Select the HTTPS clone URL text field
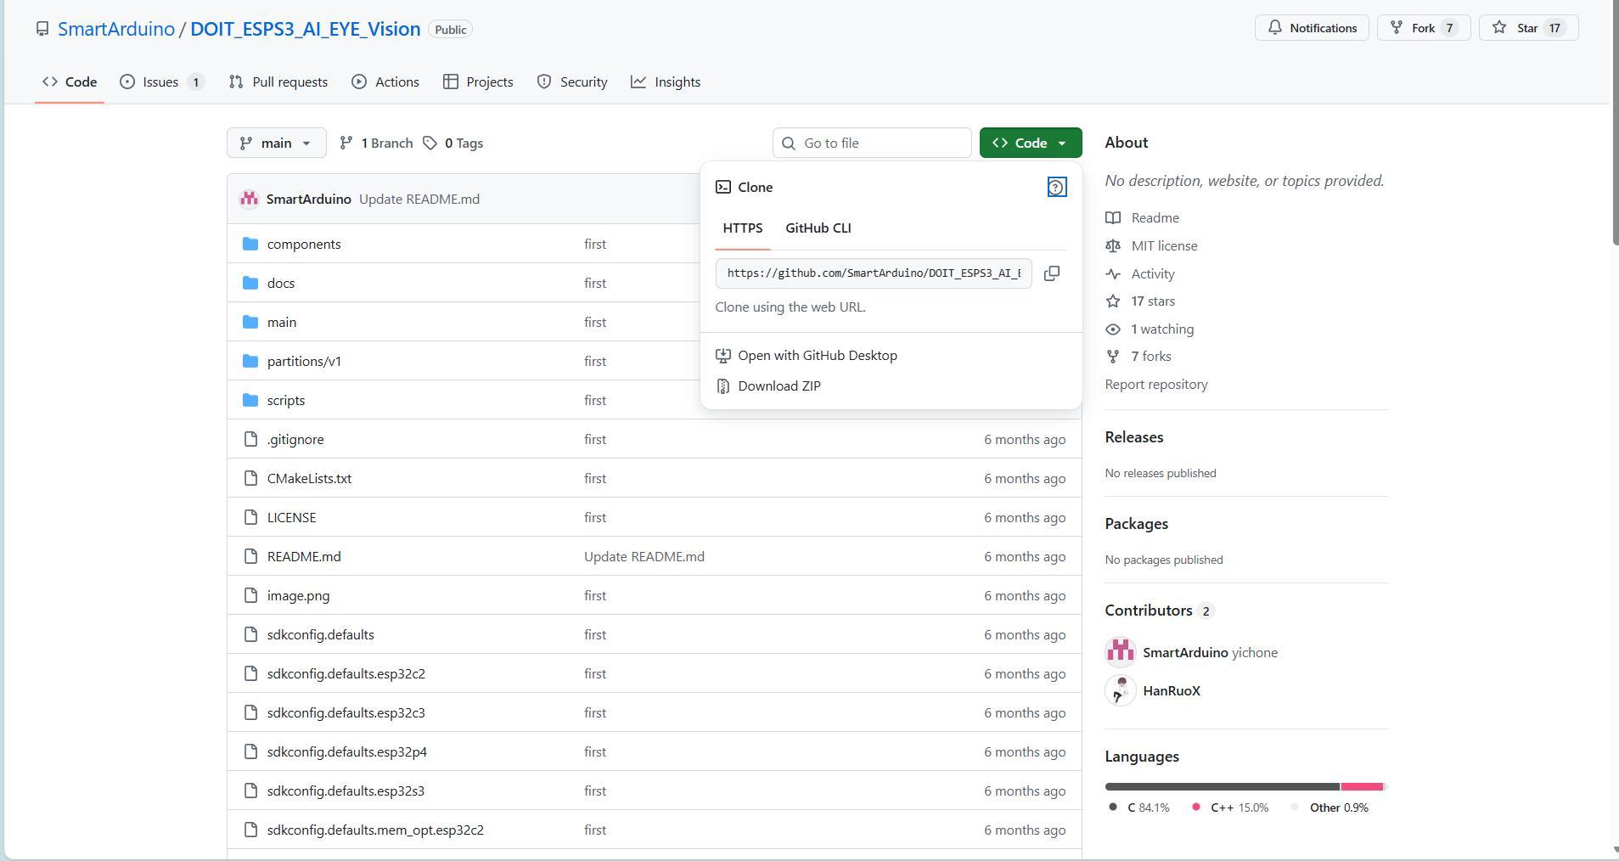 click(874, 273)
